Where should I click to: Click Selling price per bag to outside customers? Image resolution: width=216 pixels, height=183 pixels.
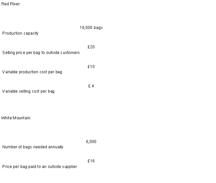[41, 53]
